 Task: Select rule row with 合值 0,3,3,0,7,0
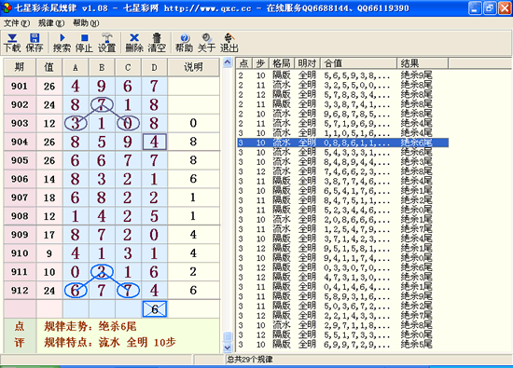[342, 267]
